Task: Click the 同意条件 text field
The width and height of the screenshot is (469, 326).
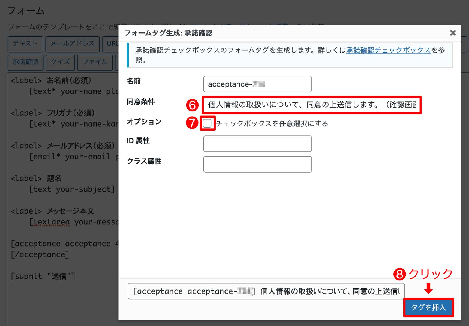Action: [x=312, y=105]
